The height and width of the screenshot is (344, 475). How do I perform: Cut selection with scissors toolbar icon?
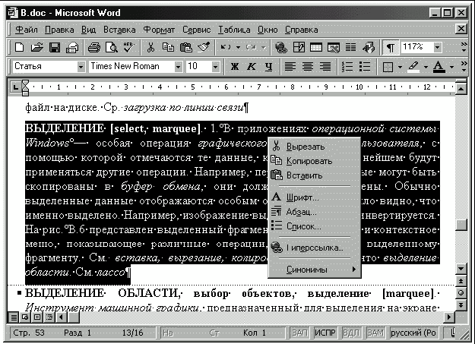point(150,47)
